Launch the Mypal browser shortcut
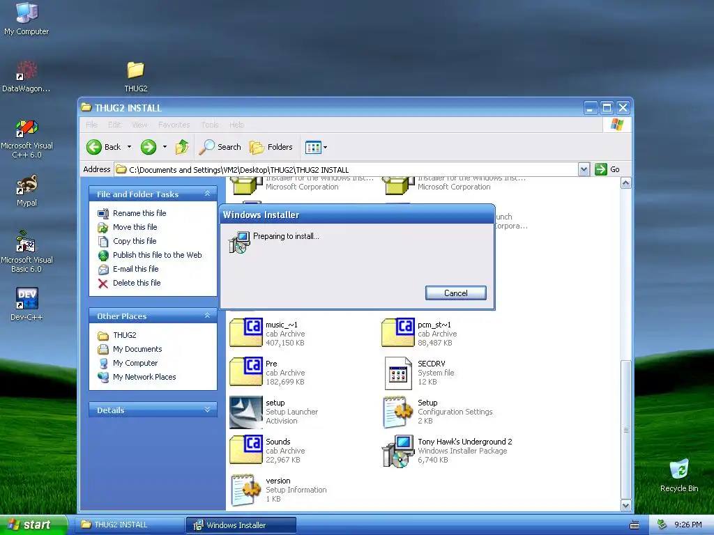Viewport: 714px width, 535px height. tap(26, 191)
